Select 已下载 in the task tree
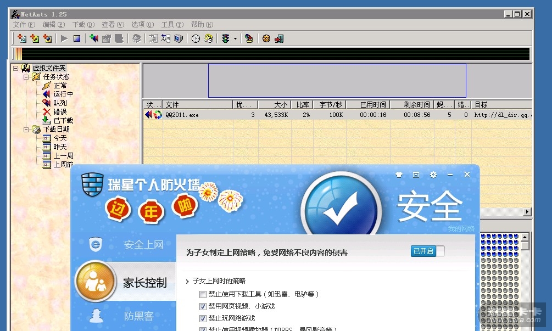552x331 pixels. click(x=63, y=120)
